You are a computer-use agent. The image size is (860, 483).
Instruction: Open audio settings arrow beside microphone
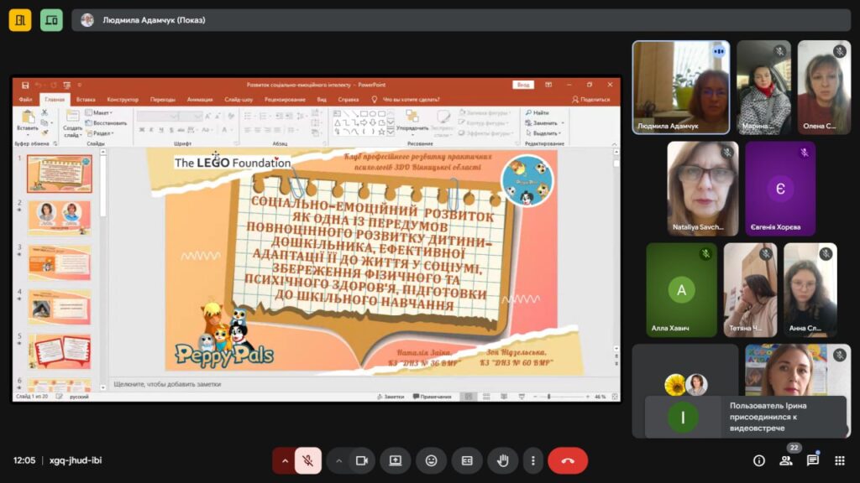285,460
